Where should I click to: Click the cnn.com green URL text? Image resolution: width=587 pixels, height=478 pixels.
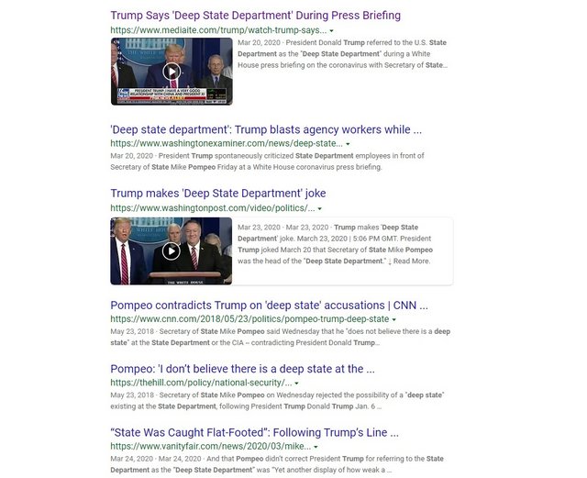point(249,319)
